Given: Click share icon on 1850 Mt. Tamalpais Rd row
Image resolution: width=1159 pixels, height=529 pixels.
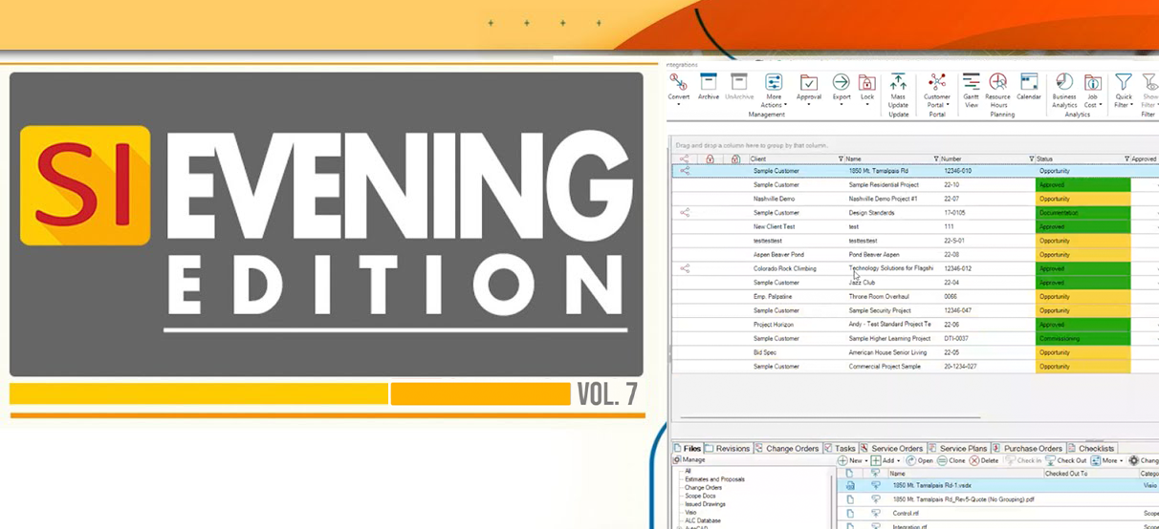Looking at the screenshot, I should pyautogui.click(x=685, y=171).
